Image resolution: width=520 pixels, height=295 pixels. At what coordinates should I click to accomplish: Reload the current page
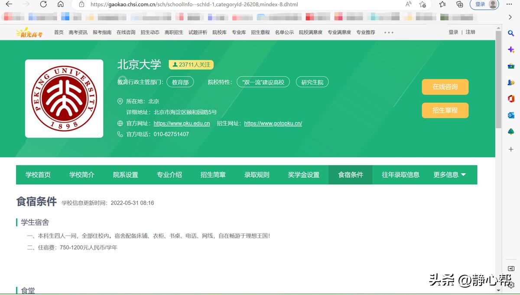[x=43, y=5]
